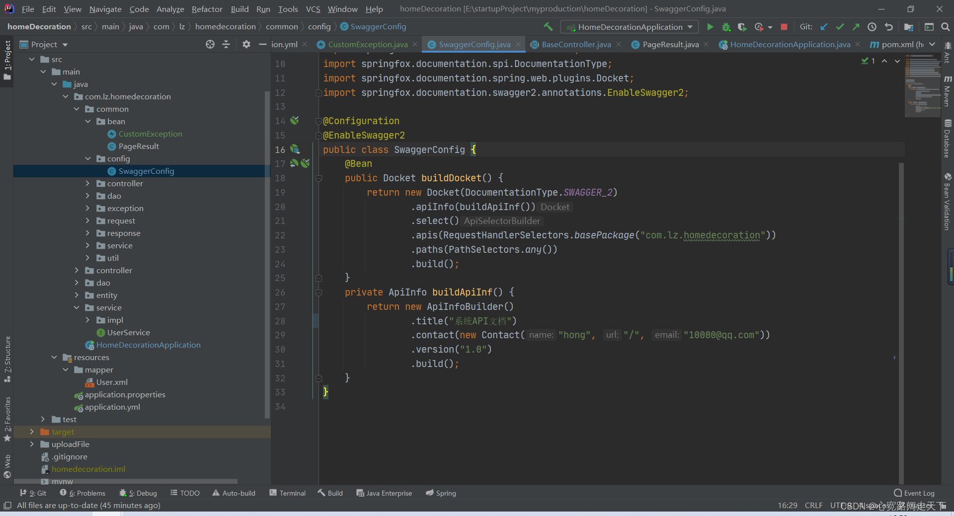The image size is (954, 516).
Task: Toggle the 1: Project side tool window
Action: (x=7, y=60)
